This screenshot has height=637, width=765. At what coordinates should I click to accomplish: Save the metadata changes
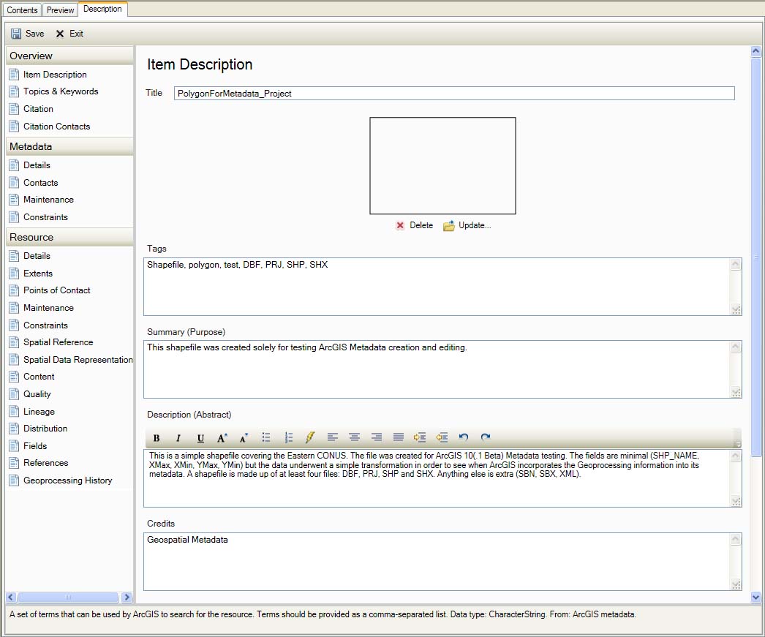[x=27, y=33]
